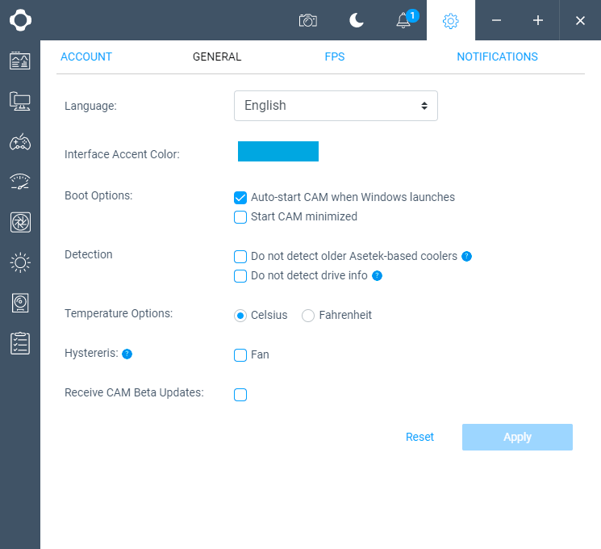Image resolution: width=601 pixels, height=549 pixels.
Task: Switch to the ACCOUNT tab
Action: [x=86, y=57]
